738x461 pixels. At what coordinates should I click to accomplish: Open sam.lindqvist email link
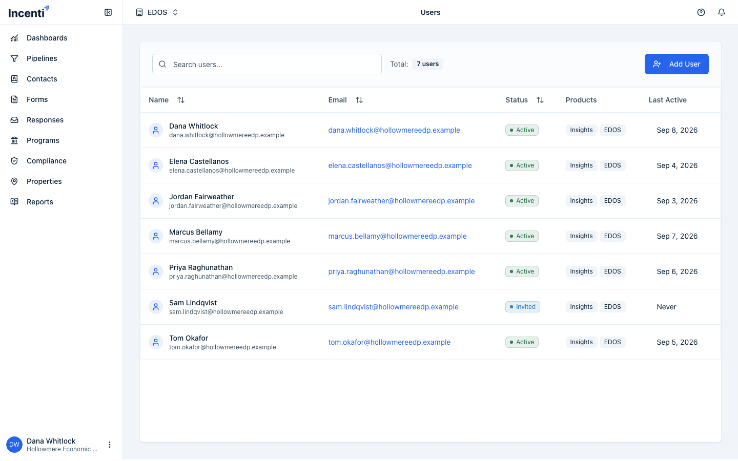394,307
